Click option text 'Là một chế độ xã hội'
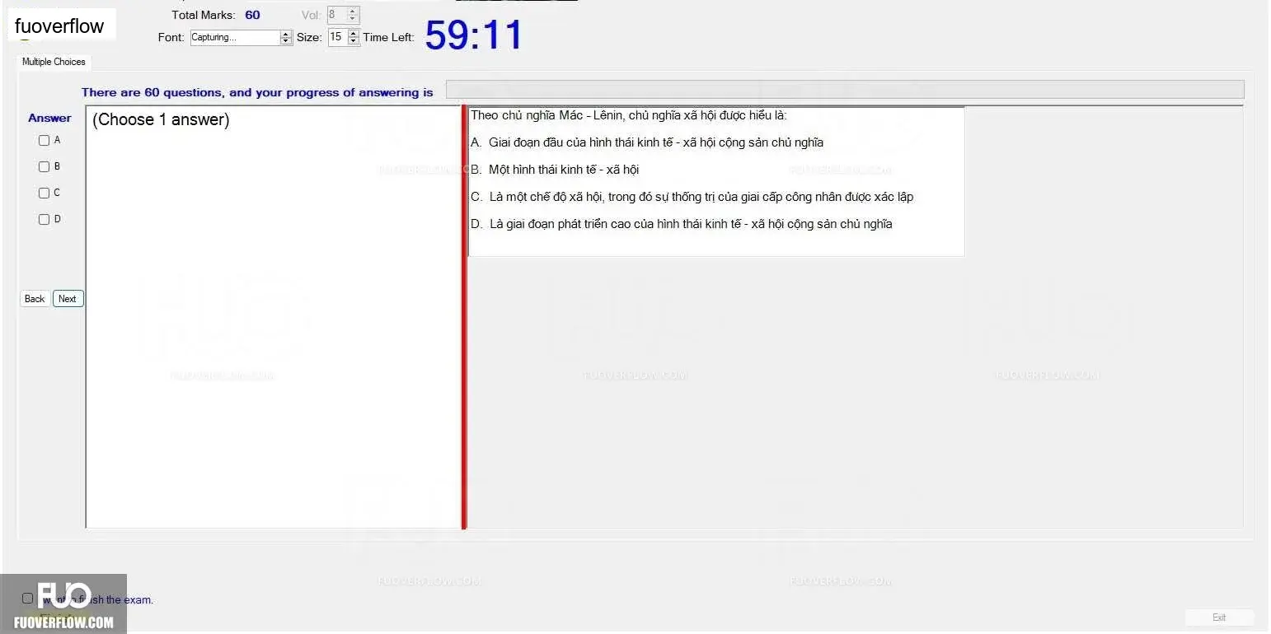Image resolution: width=1271 pixels, height=634 pixels. (547, 197)
